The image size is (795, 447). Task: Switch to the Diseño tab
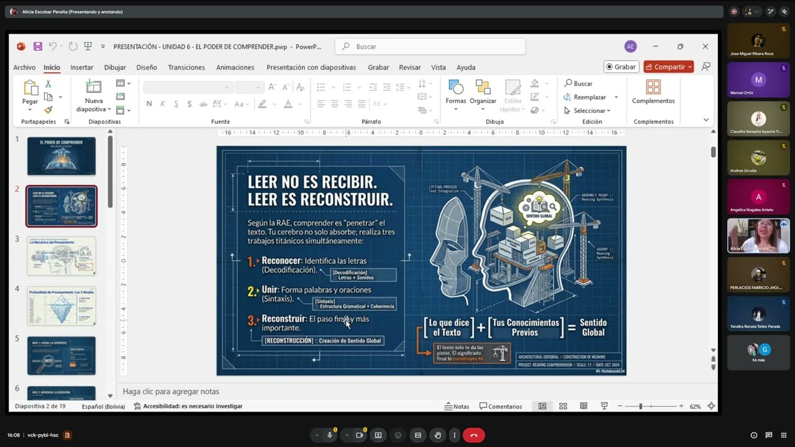[x=147, y=67]
